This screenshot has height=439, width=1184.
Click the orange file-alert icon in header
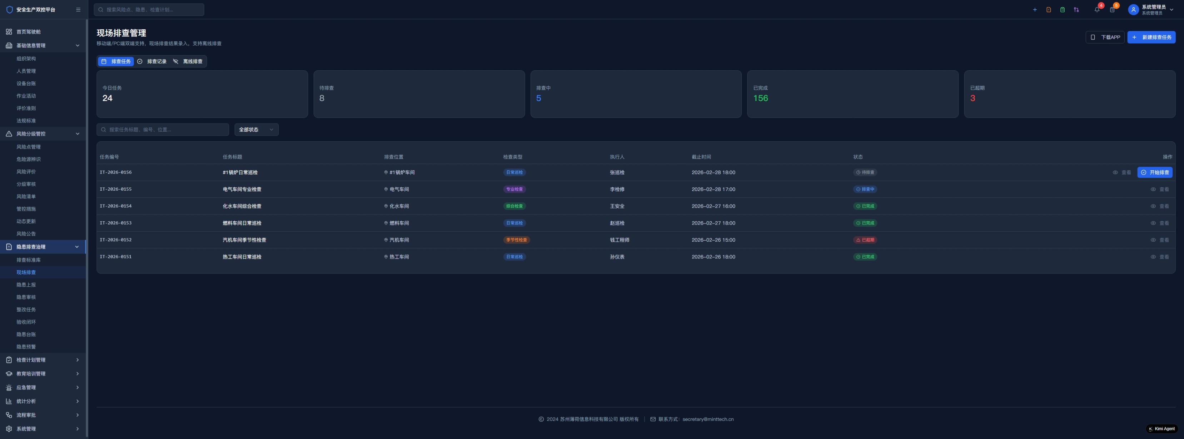1048,10
